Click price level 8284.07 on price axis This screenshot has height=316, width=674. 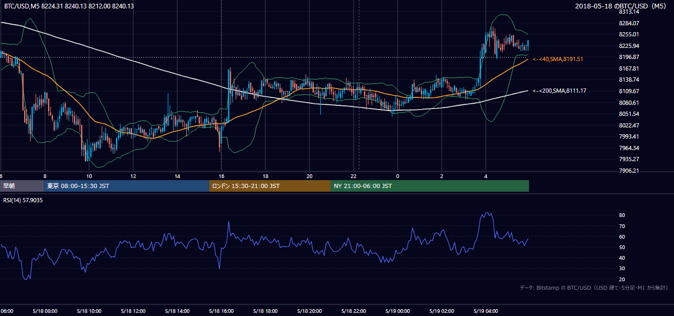click(629, 23)
